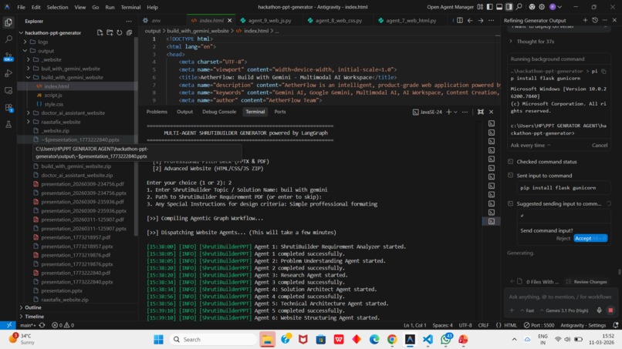Expand the raastafix_website folder
622x349 pixels.
click(28, 122)
